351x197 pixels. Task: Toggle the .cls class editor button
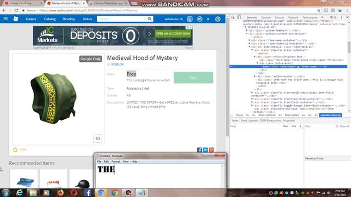[293, 126]
